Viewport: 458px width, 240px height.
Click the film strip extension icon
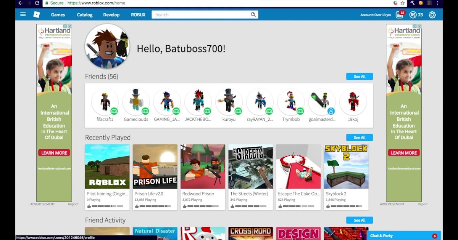click(x=429, y=3)
